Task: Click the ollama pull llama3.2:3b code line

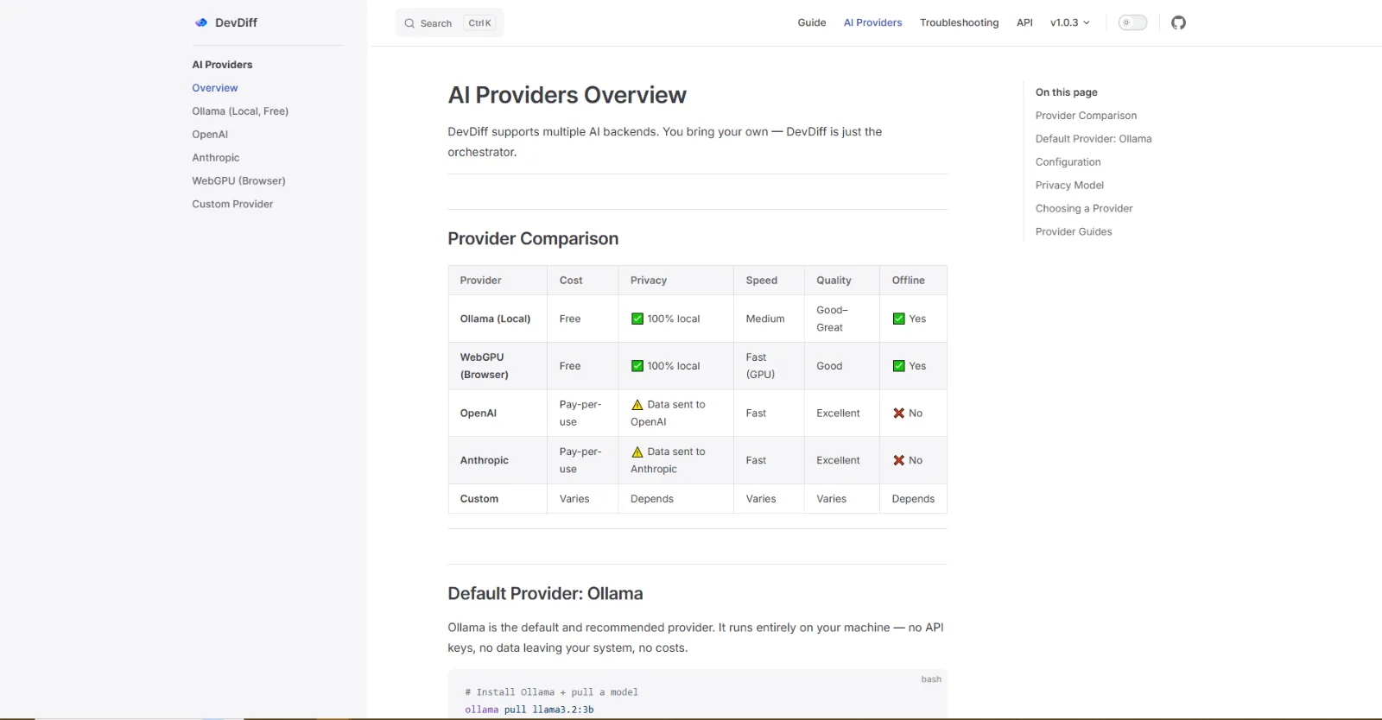Action: click(529, 710)
